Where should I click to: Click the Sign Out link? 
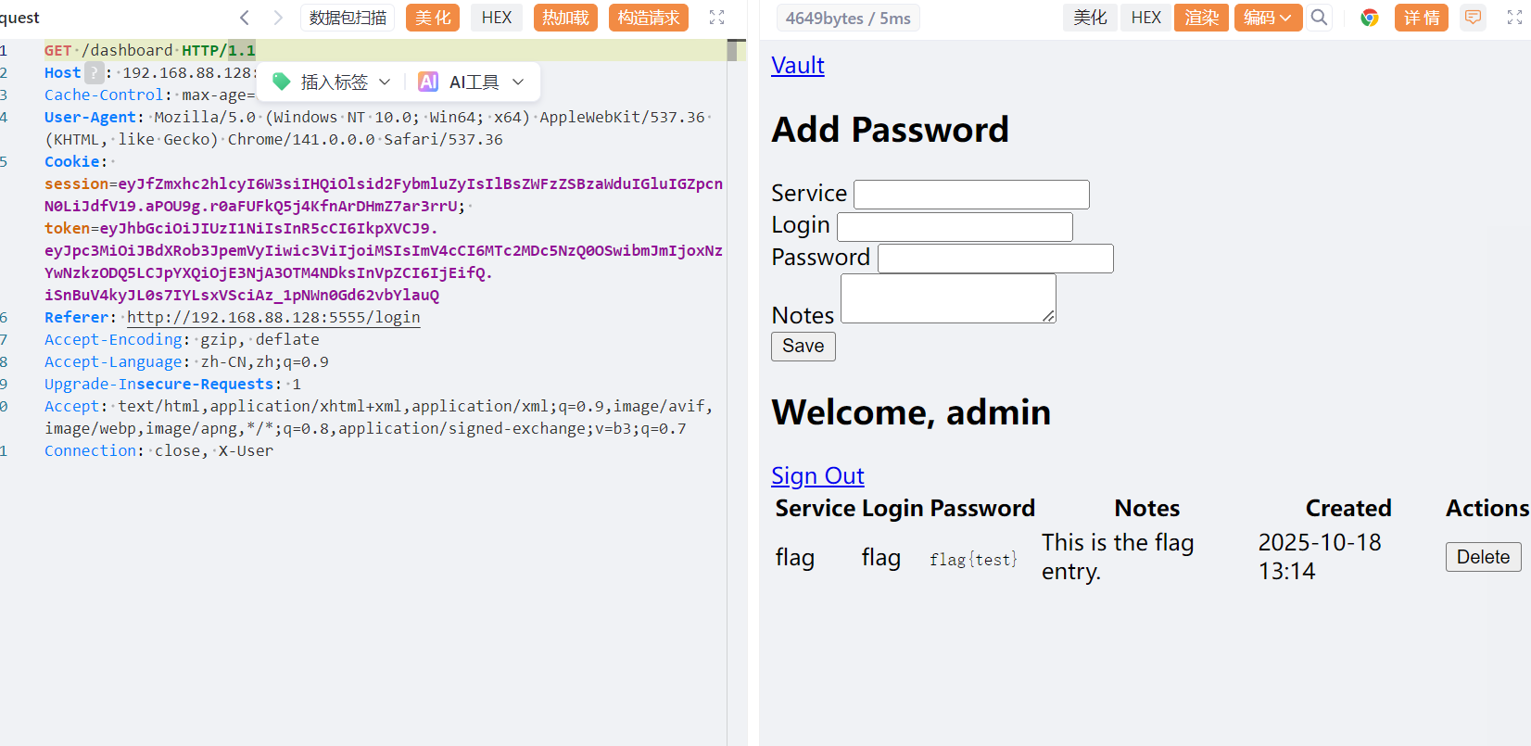click(817, 475)
